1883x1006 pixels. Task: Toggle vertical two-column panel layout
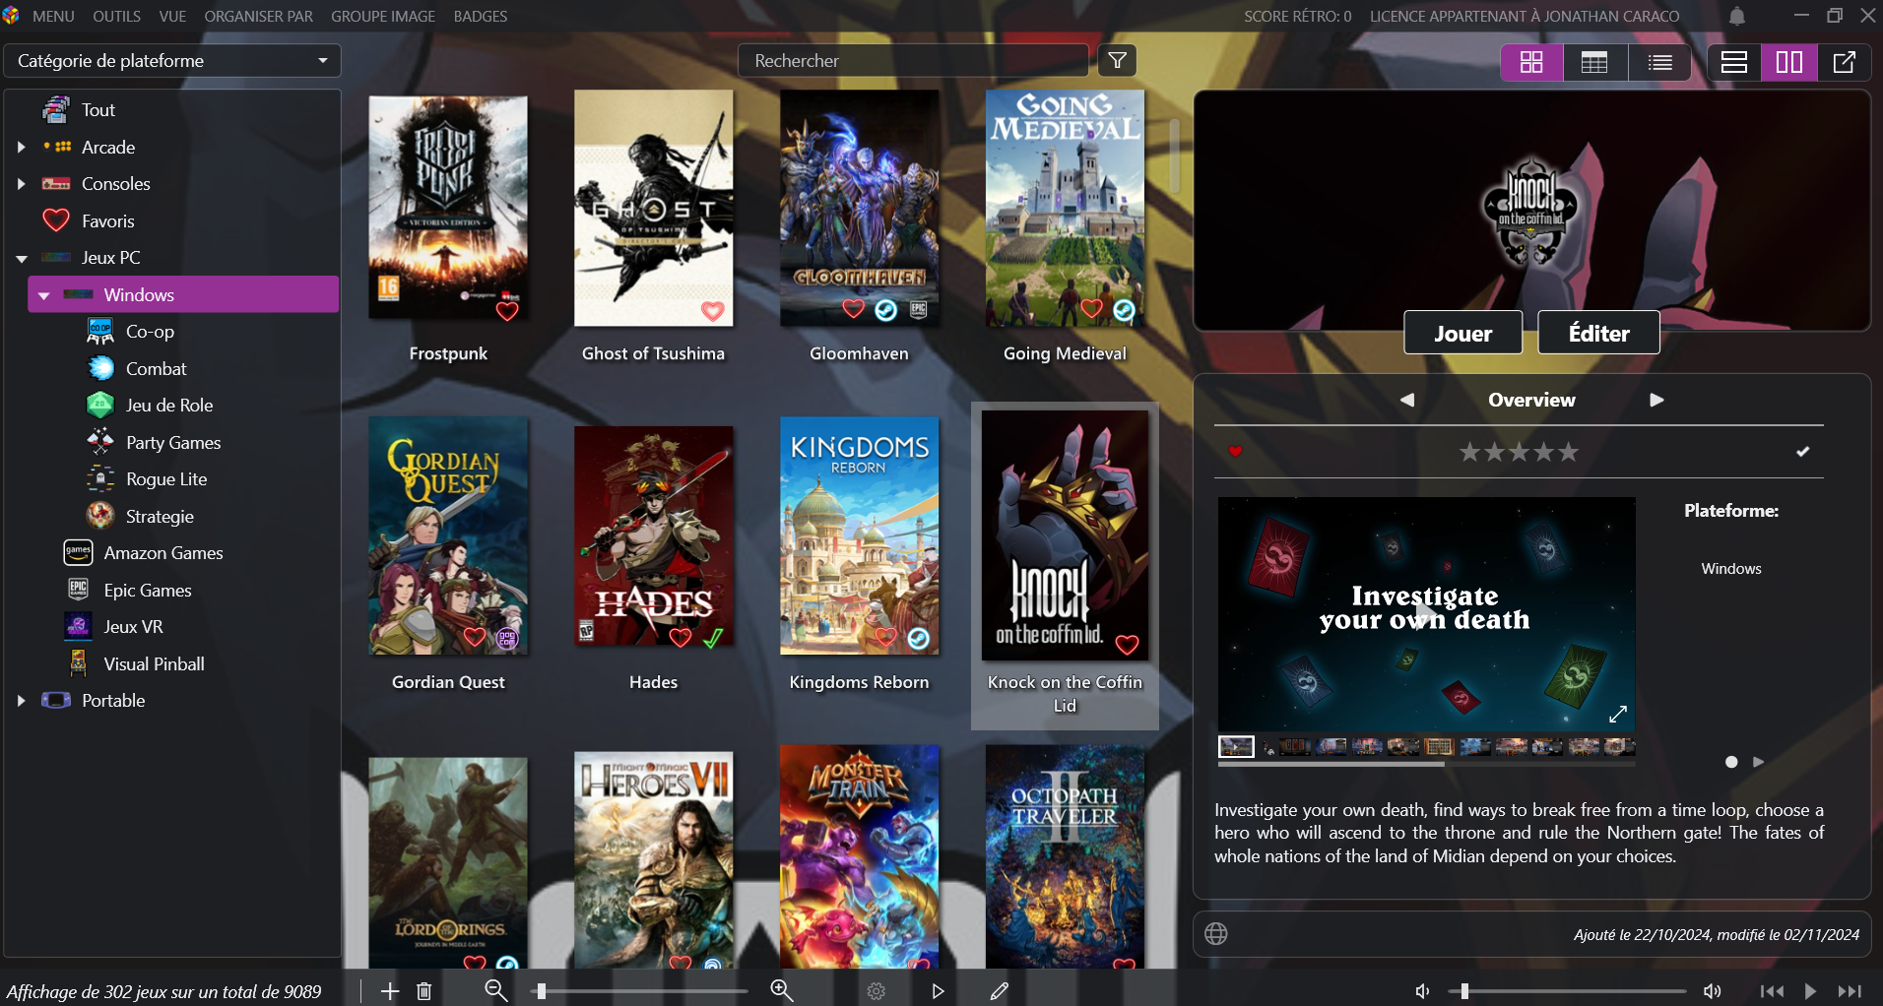click(1789, 62)
